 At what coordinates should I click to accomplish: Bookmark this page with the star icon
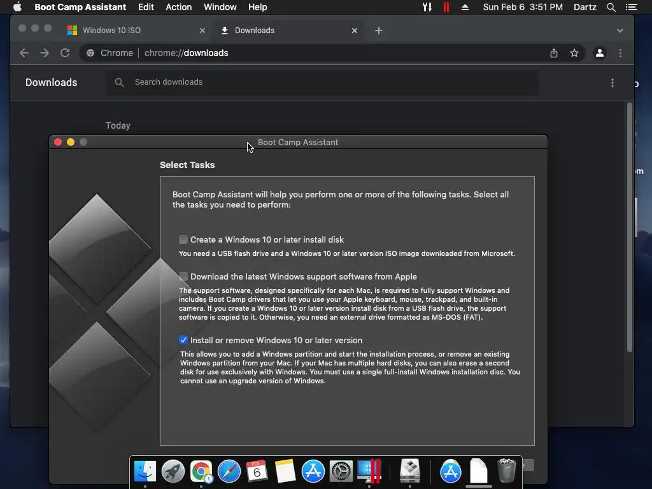click(574, 53)
